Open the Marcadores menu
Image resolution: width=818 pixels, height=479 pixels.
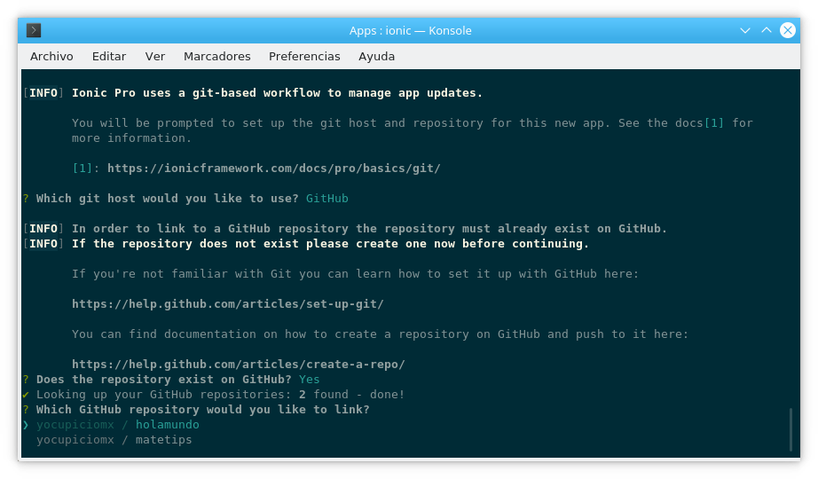217,57
